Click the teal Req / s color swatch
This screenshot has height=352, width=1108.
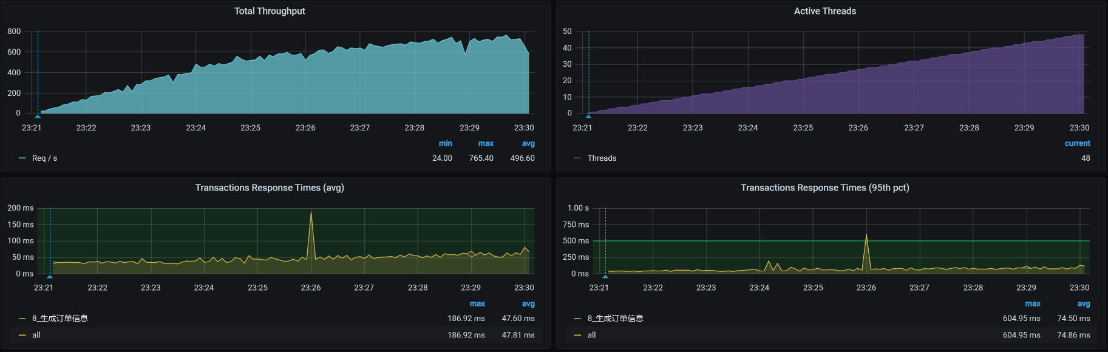tap(22, 158)
